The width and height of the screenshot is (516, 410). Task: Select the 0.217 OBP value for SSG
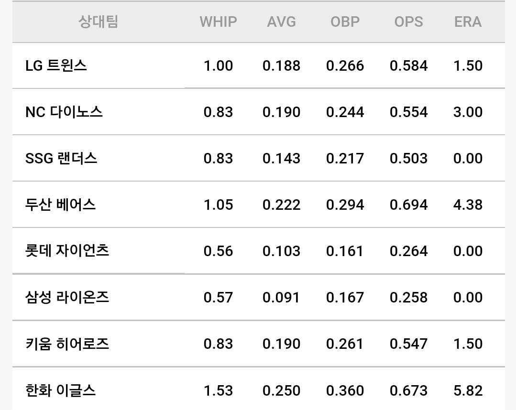point(345,159)
